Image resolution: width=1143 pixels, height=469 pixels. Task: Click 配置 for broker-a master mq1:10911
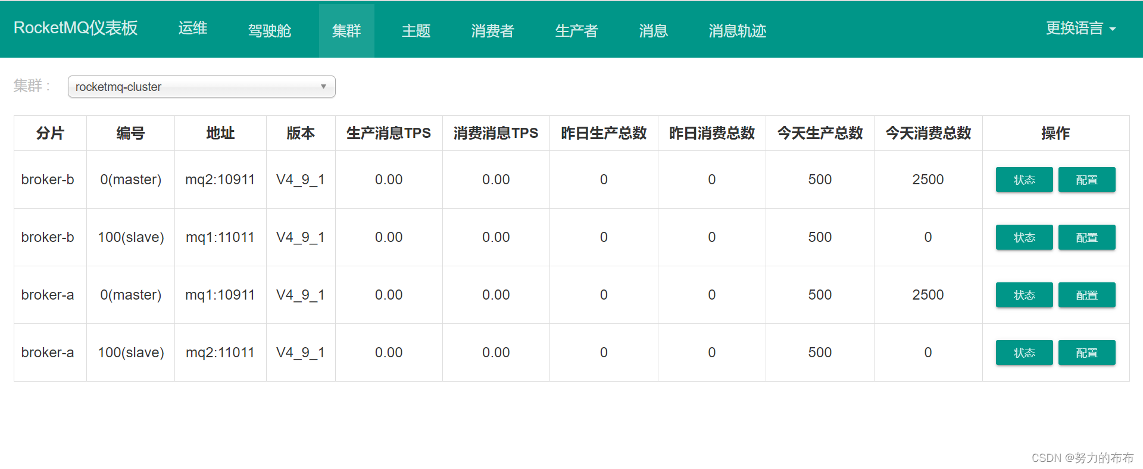[x=1087, y=295]
